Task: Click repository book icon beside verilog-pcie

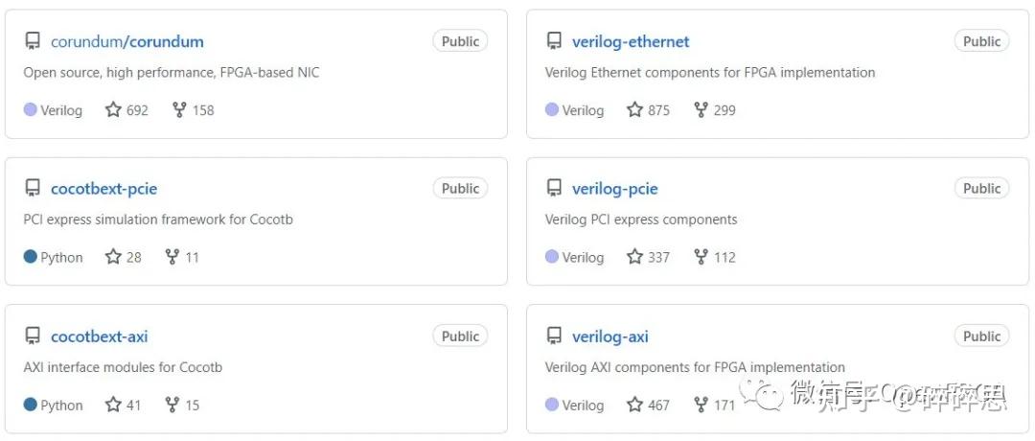Action: click(x=554, y=189)
